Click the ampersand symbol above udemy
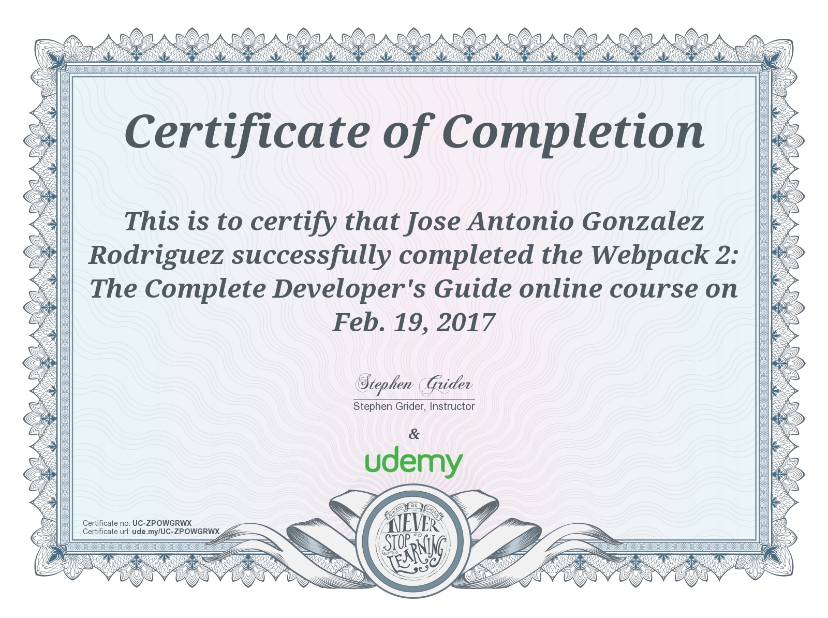 [414, 434]
